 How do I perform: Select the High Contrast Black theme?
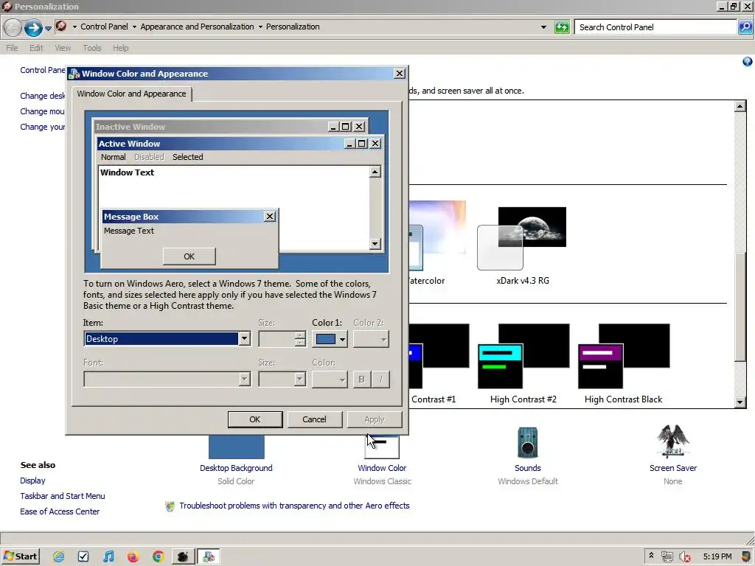(x=624, y=363)
